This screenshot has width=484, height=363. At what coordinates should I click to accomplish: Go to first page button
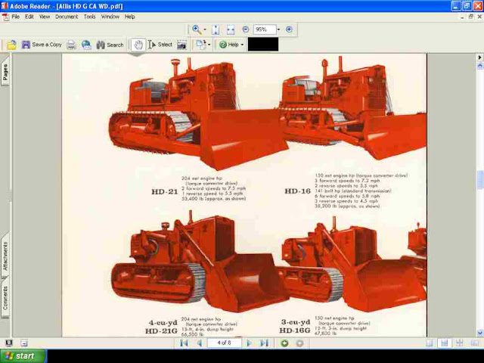pos(184,343)
